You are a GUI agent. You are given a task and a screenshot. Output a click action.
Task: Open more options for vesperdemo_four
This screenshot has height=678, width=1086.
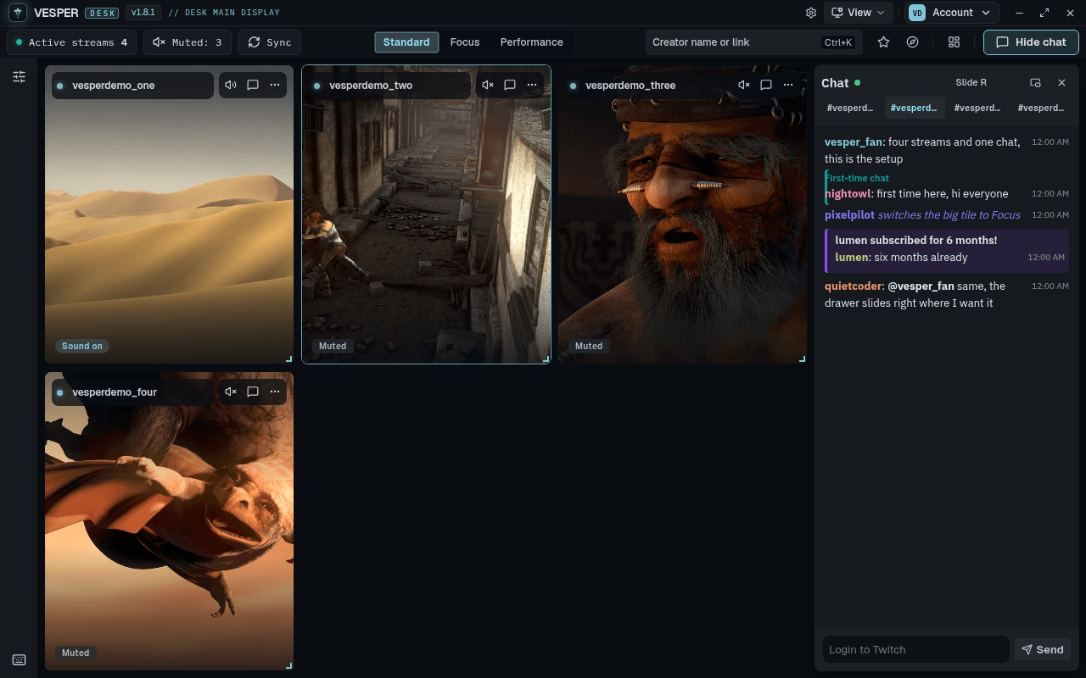(x=275, y=392)
